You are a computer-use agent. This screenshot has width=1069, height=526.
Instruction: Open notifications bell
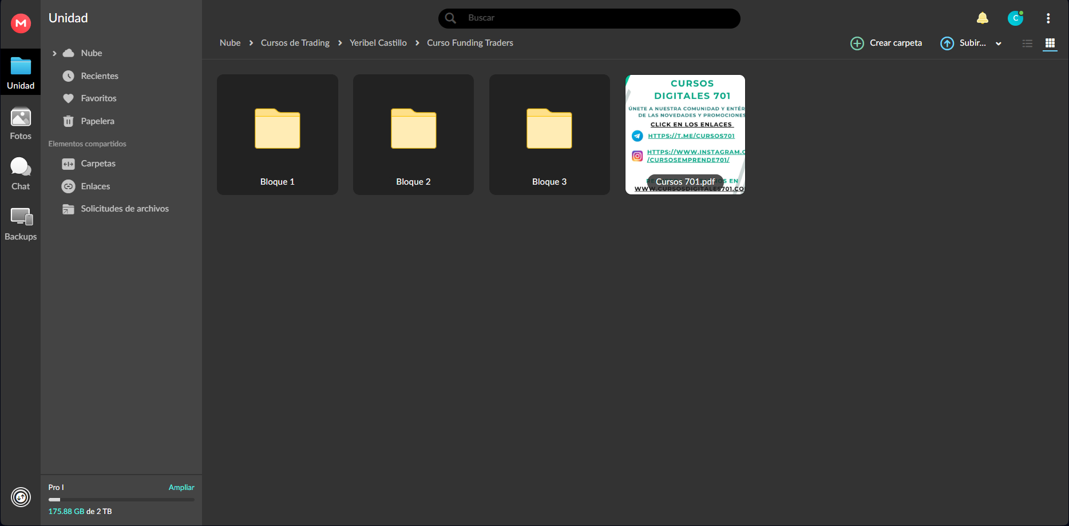pos(983,18)
